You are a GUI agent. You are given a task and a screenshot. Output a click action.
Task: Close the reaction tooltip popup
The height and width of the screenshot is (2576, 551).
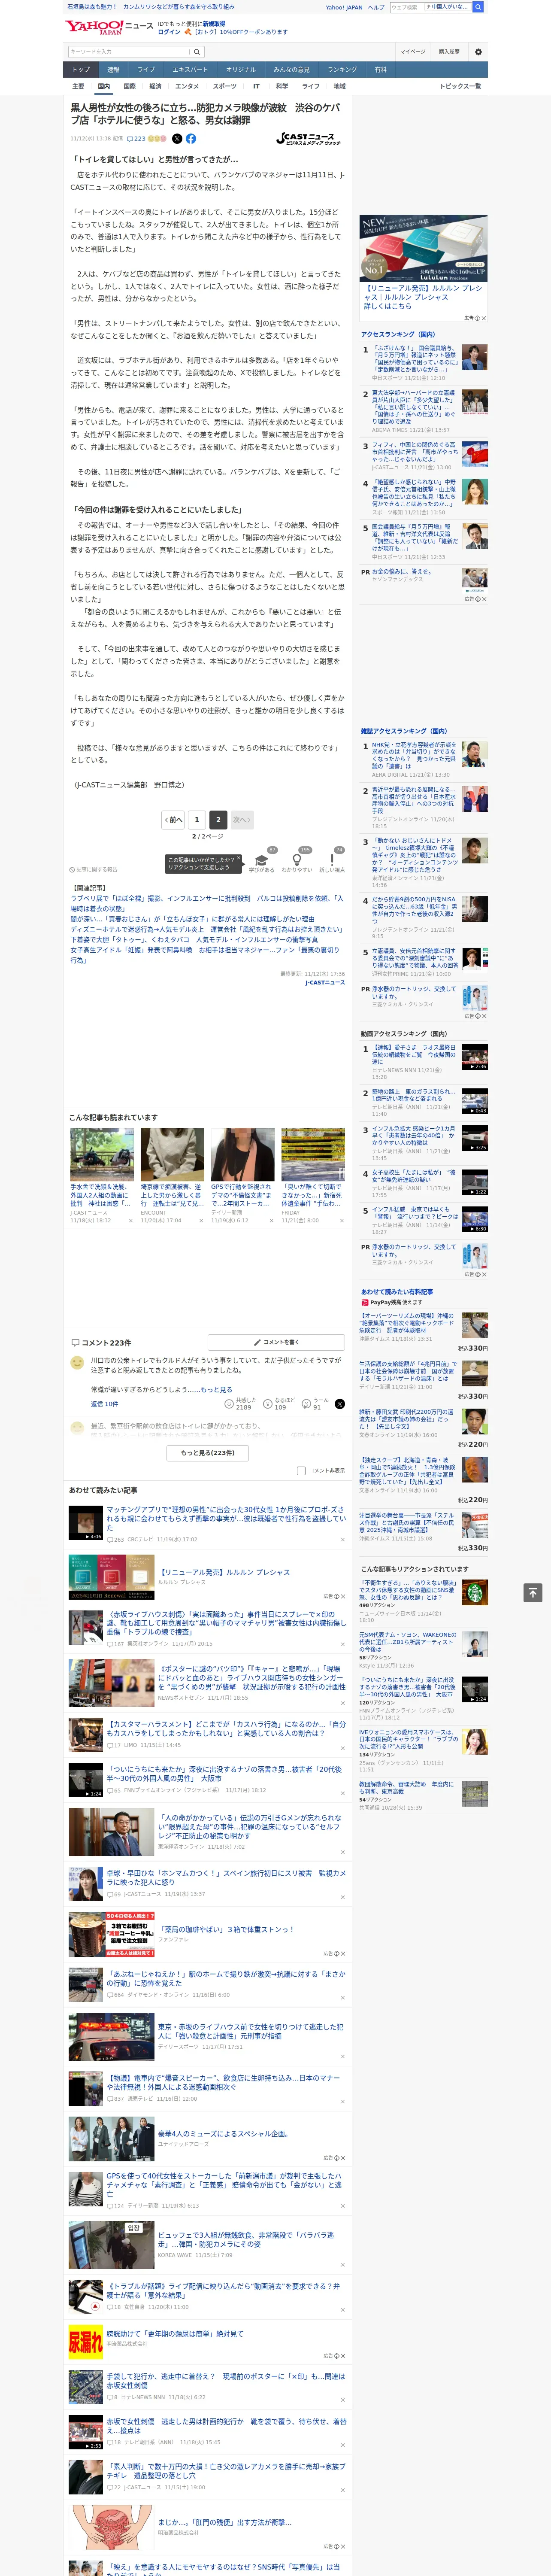point(240,857)
